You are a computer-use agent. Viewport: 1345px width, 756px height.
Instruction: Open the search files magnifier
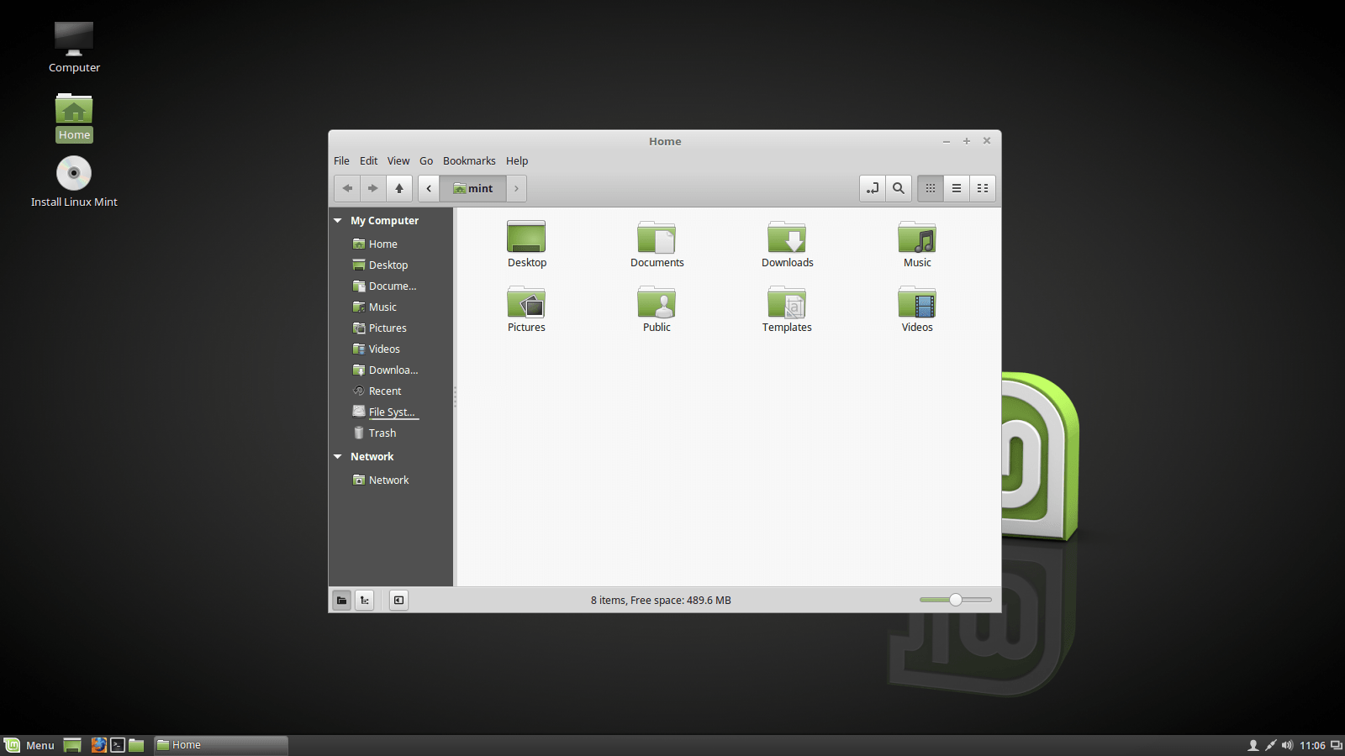point(899,188)
